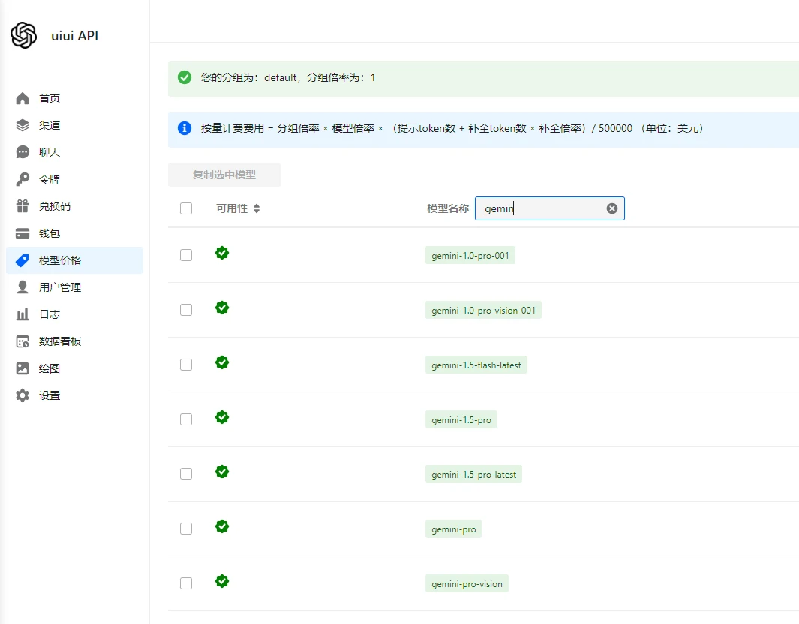Check the gemini-1.5-pro row checkbox

pyautogui.click(x=186, y=419)
